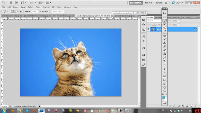Image resolution: width=201 pixels, height=113 pixels.
Task: Open the Filter menu
Action: (38, 7)
